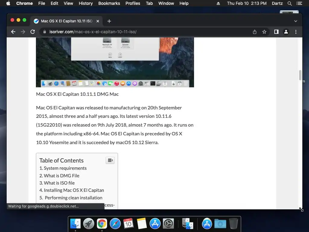Expand the tab search dropdown arrow
This screenshot has height=232, width=309.
296,21
